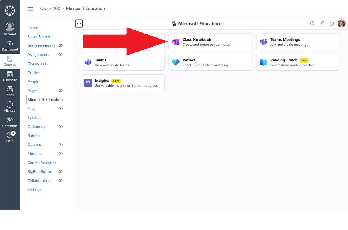Screen dimensions: 348x230
Task: Open Canvas Commons
Action: coord(10,123)
